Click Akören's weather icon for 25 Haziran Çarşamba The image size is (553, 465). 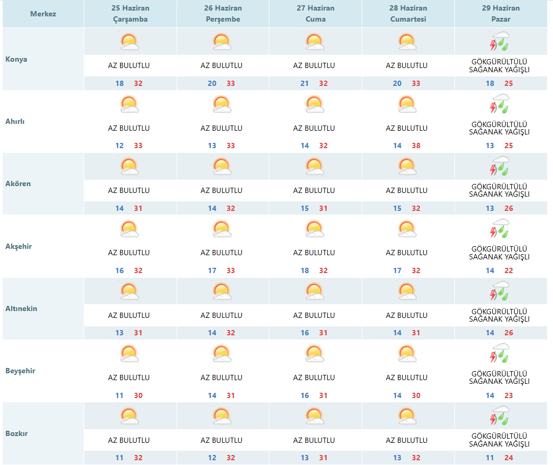[x=130, y=167]
